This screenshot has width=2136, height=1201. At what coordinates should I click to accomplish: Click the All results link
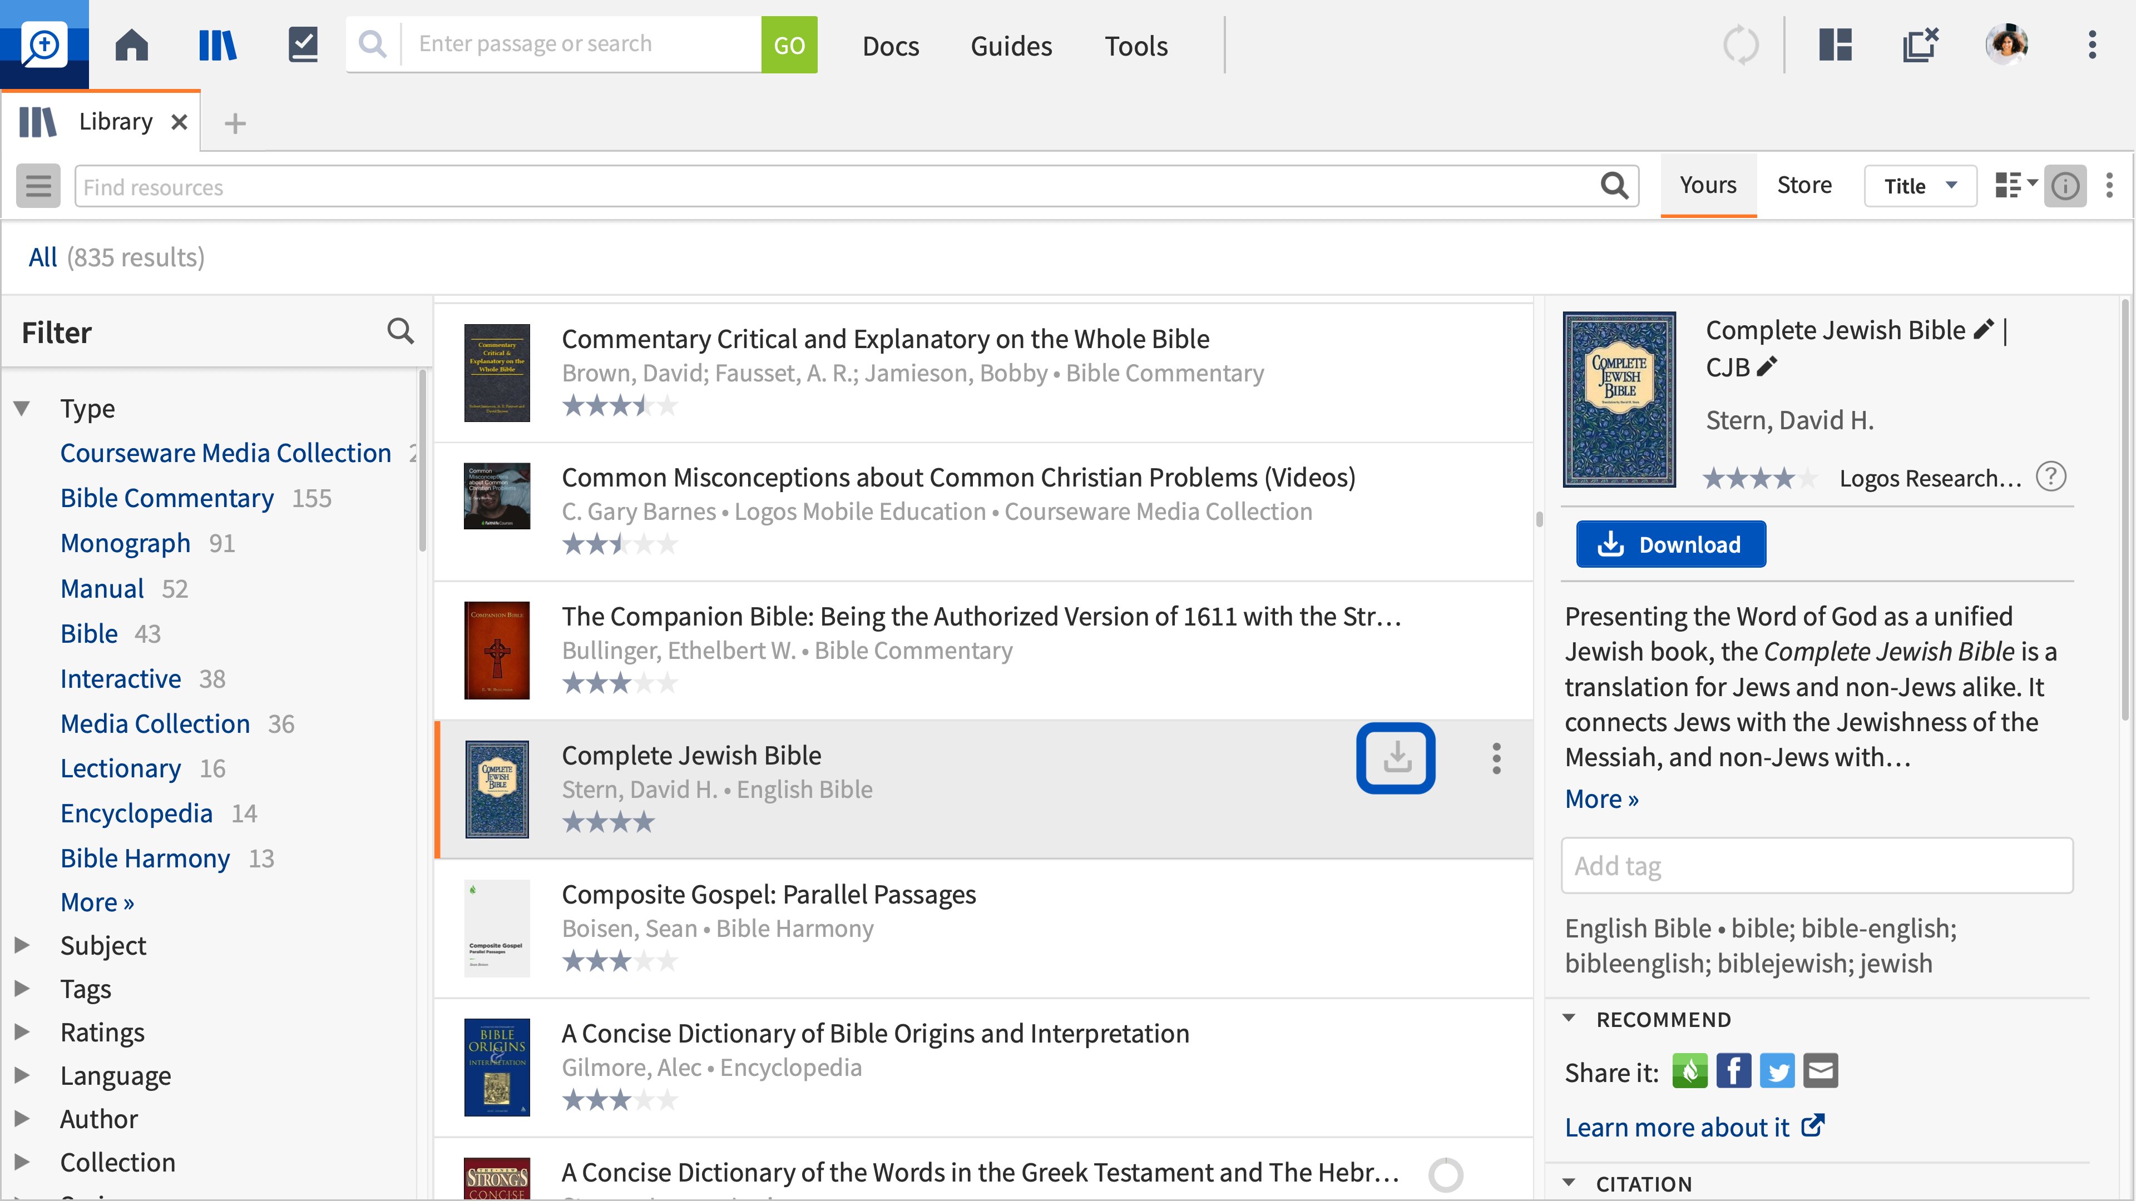click(x=42, y=257)
